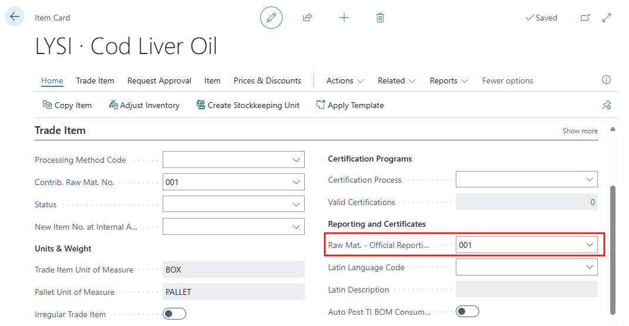Viewport: 629px width, 326px height.
Task: Click the Contrib. Raw Mat. No. field
Action: pyautogui.click(x=234, y=182)
